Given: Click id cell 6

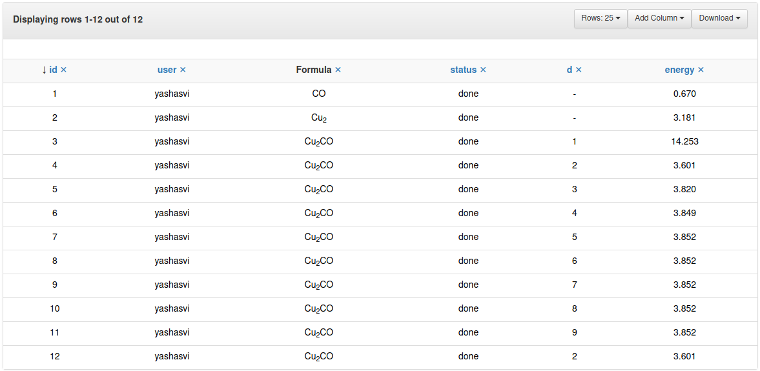Looking at the screenshot, I should [x=55, y=213].
